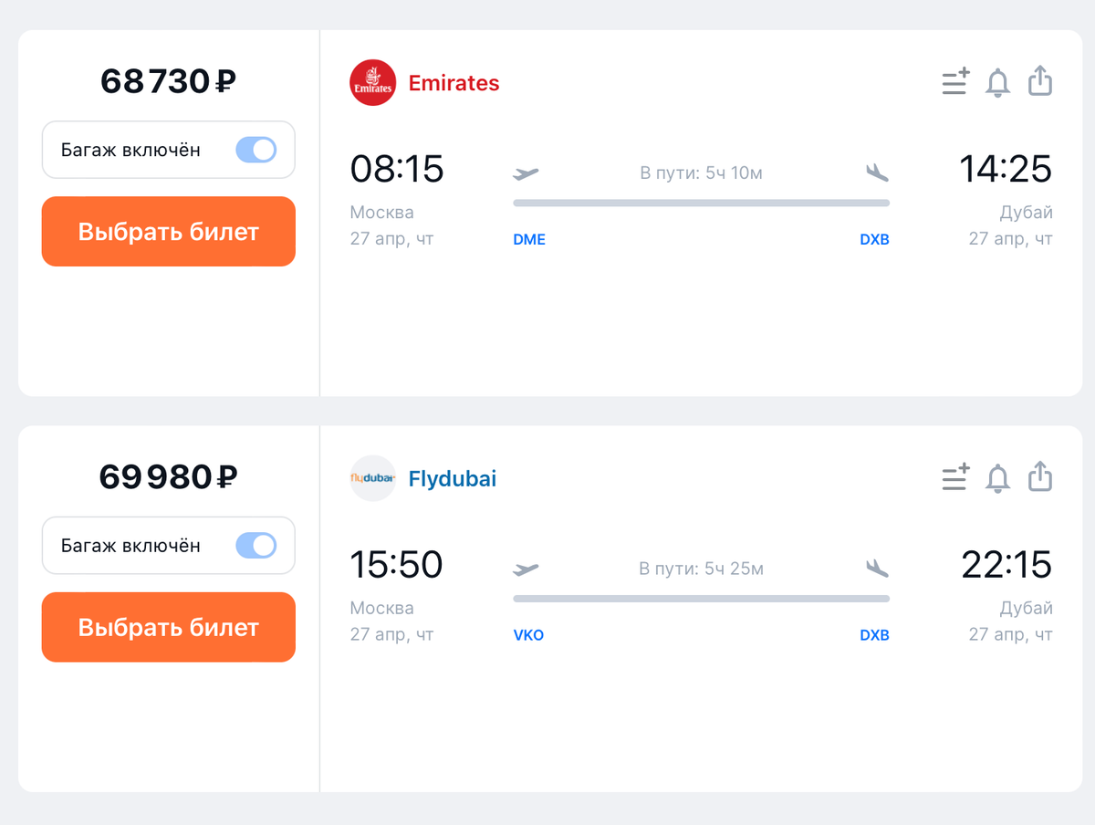Click DXB arrival code on Emirates flight

point(874,240)
